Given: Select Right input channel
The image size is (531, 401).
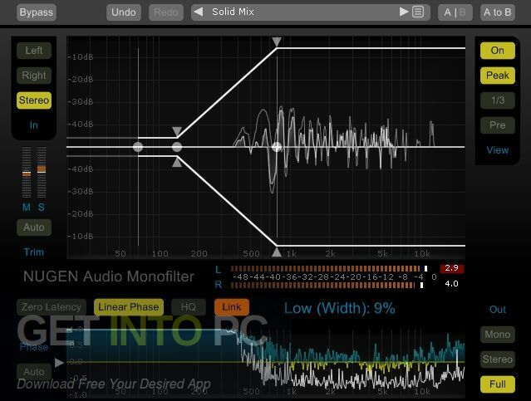Looking at the screenshot, I should pyautogui.click(x=34, y=75).
